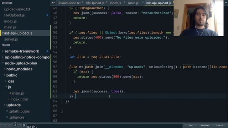Screen dimensions: 228x128
Task: Click the Find Prev button
Action: [x=205, y=126]
